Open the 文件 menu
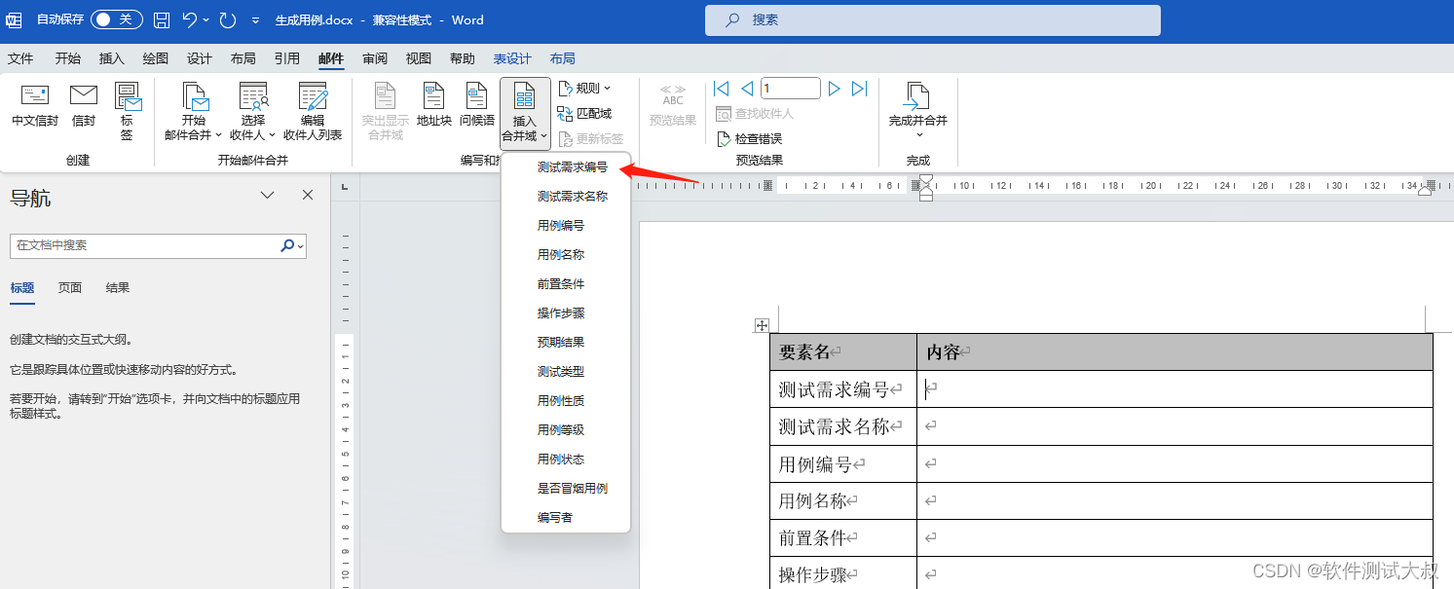Viewport: 1454px width, 589px height. (20, 58)
